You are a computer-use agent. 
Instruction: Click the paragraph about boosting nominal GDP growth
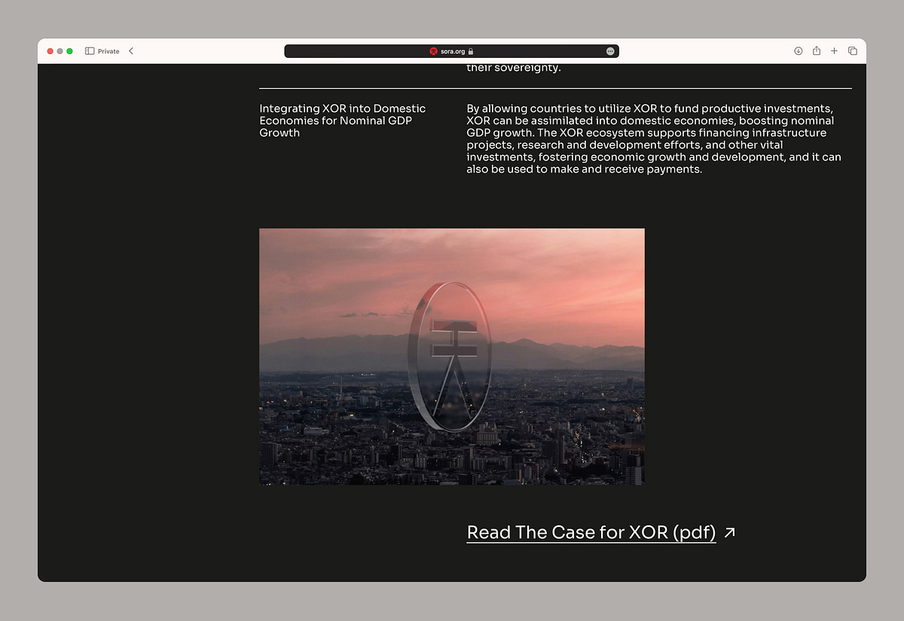(653, 139)
